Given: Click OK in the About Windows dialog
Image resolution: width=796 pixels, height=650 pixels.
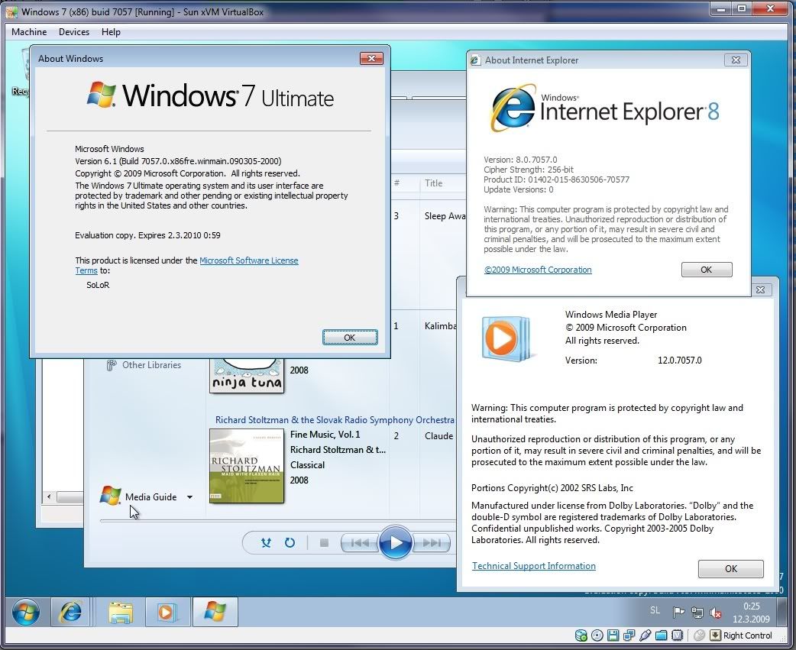Looking at the screenshot, I should pyautogui.click(x=350, y=338).
